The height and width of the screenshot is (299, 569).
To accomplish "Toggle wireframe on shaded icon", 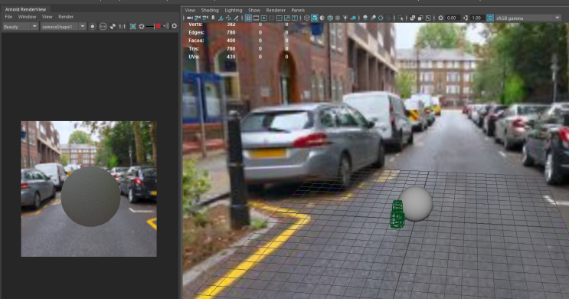I will point(330,18).
